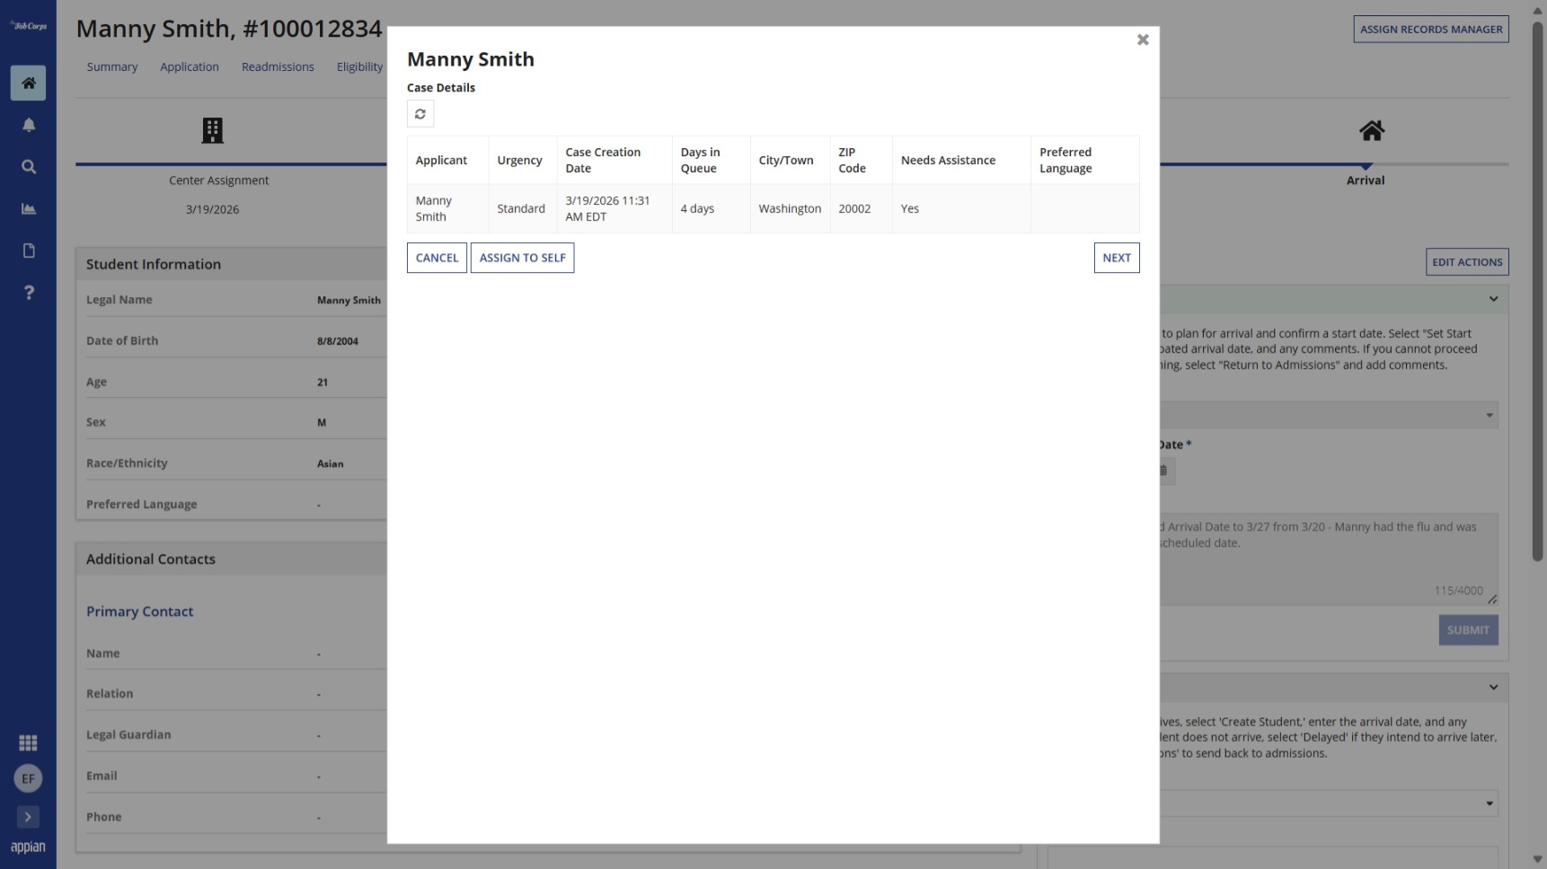
Task: Open the documents icon in sidebar
Action: [x=28, y=250]
